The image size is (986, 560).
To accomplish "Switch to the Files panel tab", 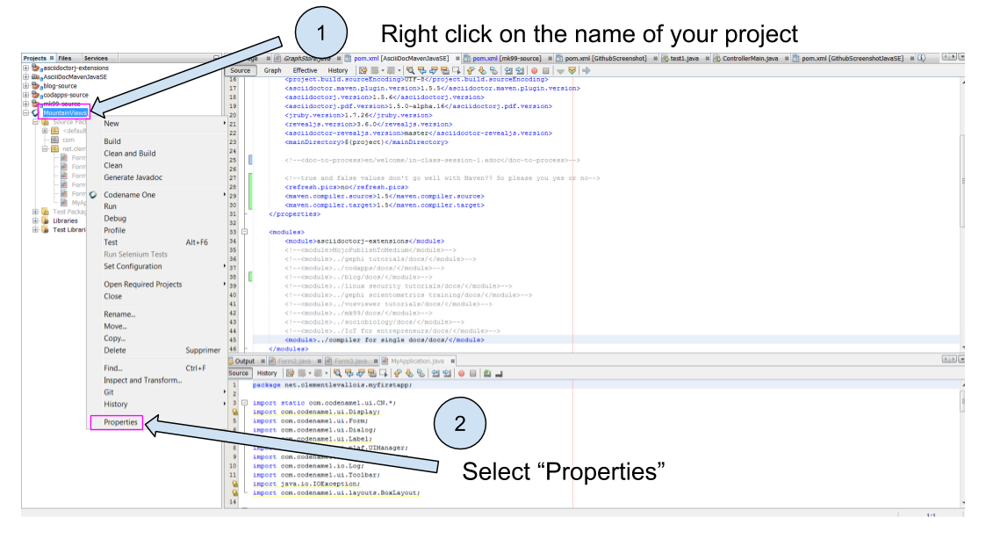I will click(x=65, y=58).
